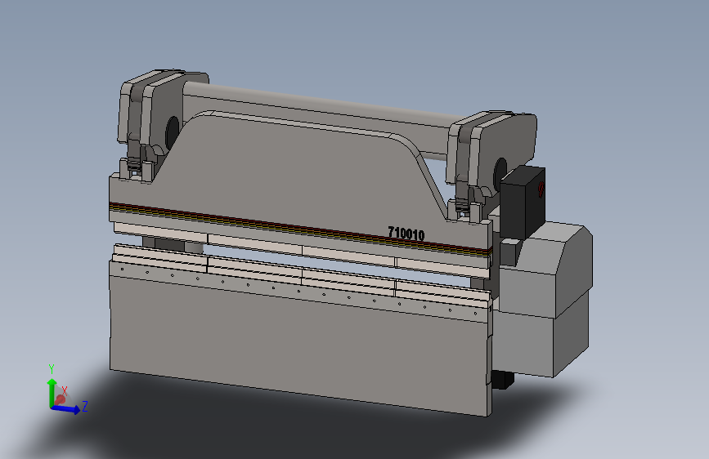
Task: Select the round hole in the left housing
Action: (173, 132)
